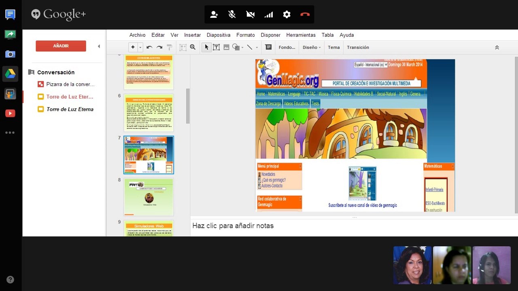Select the first participant video thumbnail
518x291 pixels.
[x=412, y=265]
